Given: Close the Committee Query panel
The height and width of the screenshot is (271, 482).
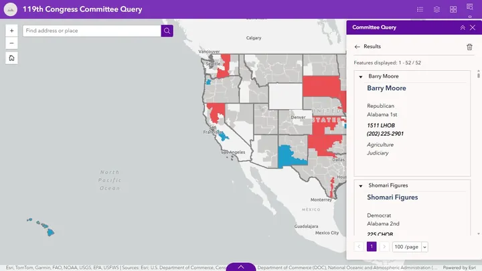Looking at the screenshot, I should click(x=473, y=27).
